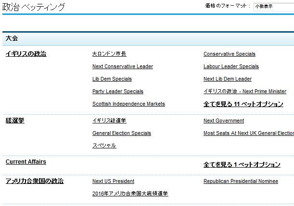Select the スペシャル link
Image resolution: width=294 pixels, height=206 pixels.
click(x=104, y=145)
